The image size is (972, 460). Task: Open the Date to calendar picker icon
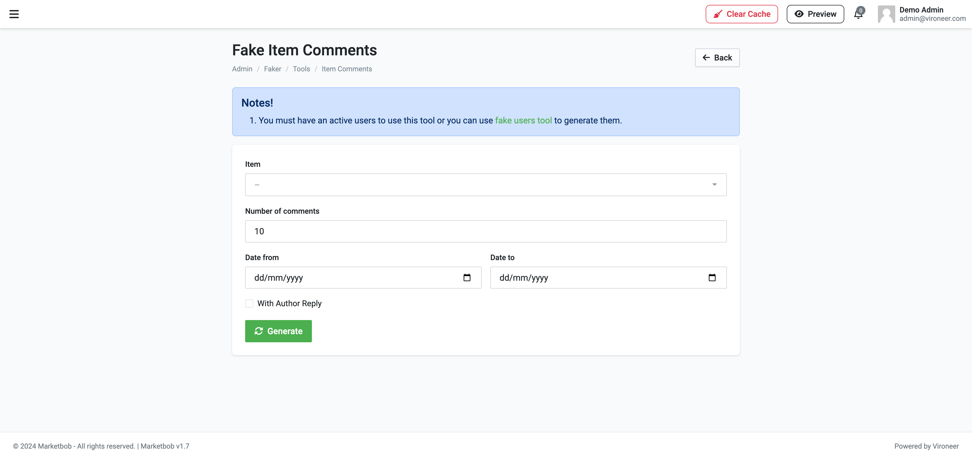(x=712, y=278)
